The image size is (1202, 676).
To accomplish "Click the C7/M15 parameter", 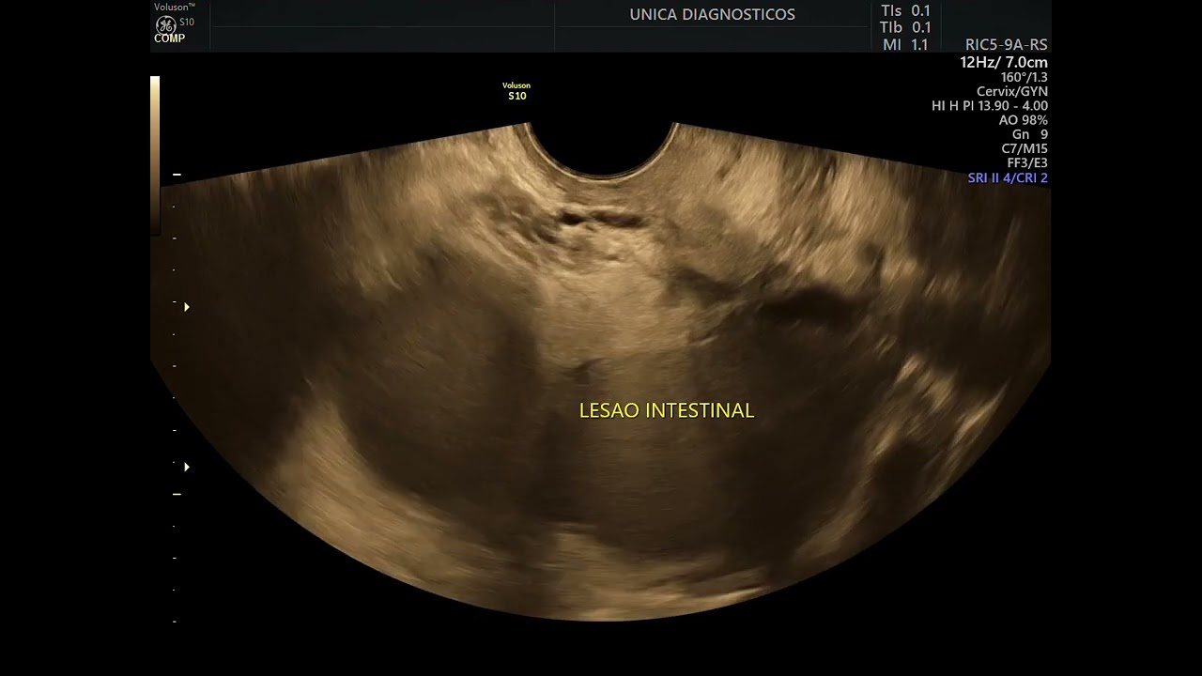I will pyautogui.click(x=1024, y=148).
